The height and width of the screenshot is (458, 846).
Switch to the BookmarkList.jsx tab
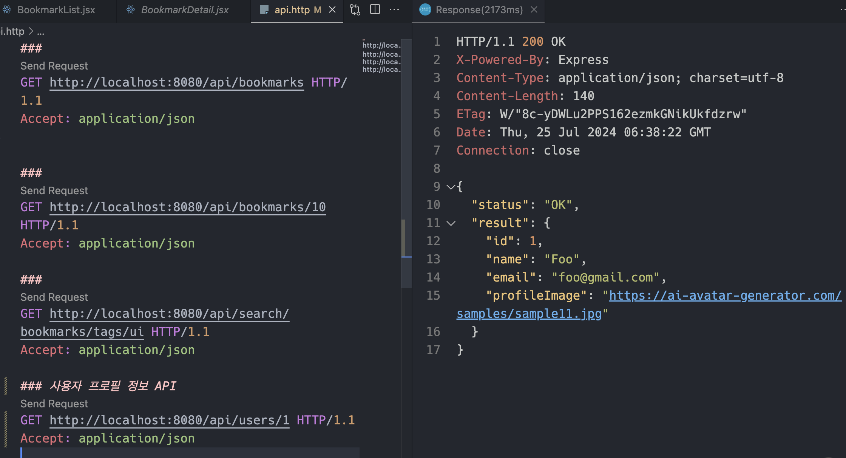pos(56,10)
